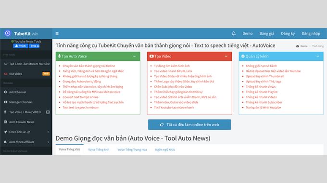Collapse the Tạo Auto Voice panel
The width and height of the screenshot is (327, 183).
134,56
